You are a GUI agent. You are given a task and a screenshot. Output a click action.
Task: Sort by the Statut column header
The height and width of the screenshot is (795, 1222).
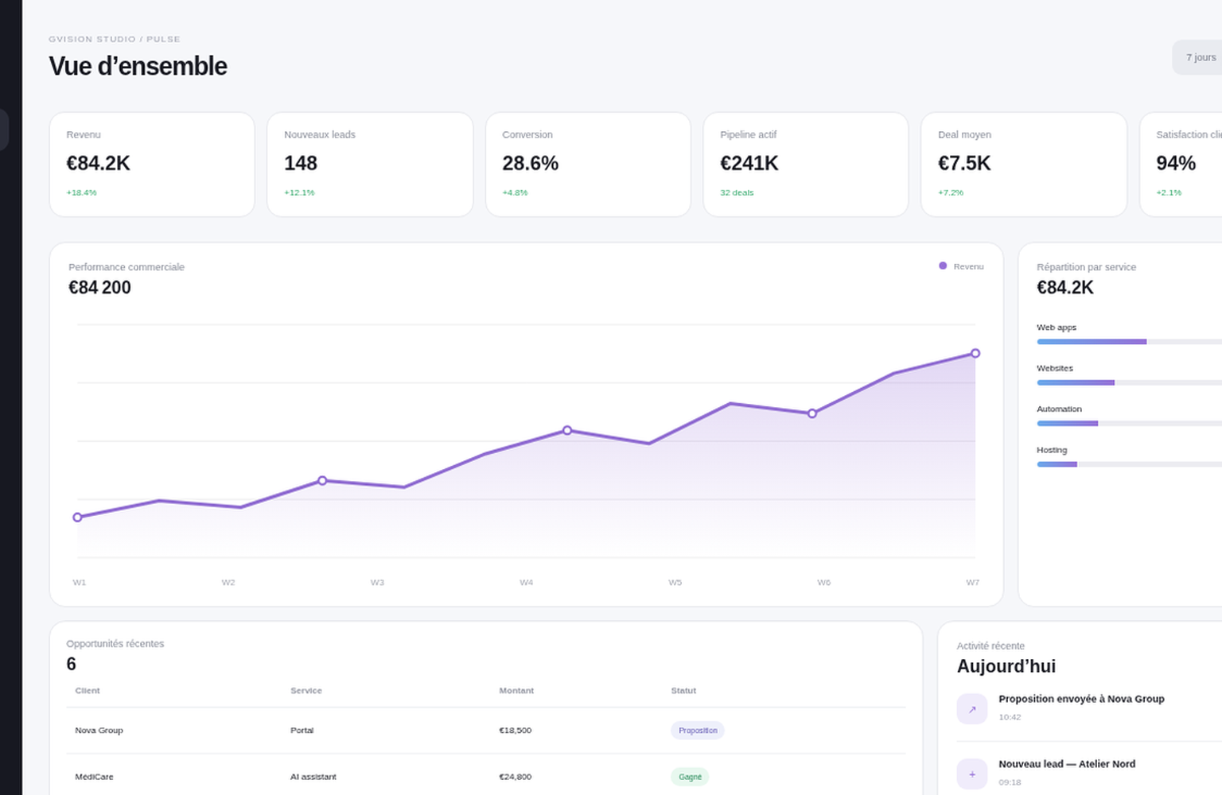pos(683,691)
